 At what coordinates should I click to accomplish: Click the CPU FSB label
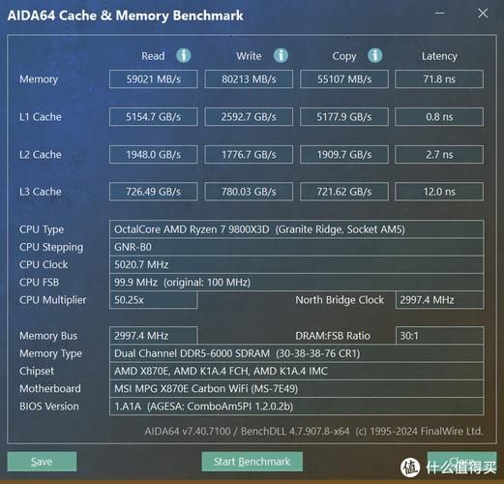click(x=39, y=283)
